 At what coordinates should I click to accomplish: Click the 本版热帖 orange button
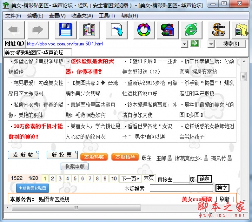pos(94,157)
